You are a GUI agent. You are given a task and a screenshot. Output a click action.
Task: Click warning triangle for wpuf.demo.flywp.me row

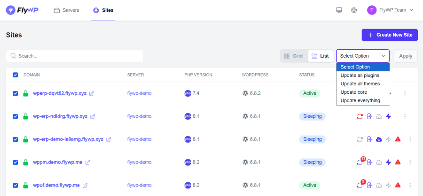coord(398,185)
